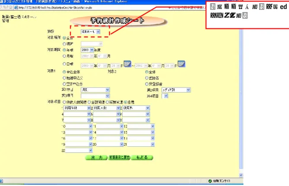This screenshot has height=186, width=289.
Task: Open empty item dropdown number 8
Action: pyautogui.click(x=107, y=120)
